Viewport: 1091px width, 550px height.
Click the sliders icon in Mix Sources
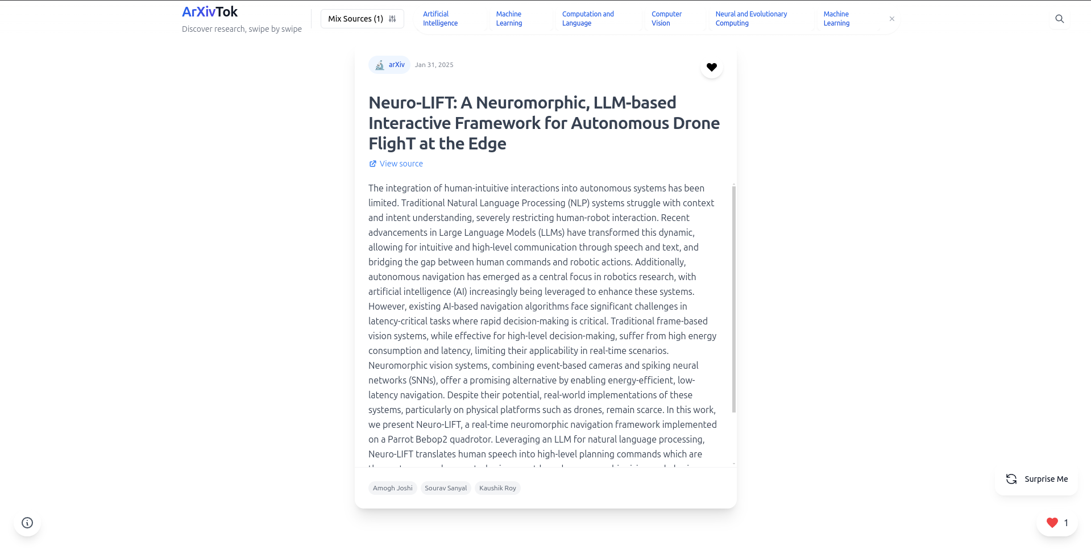pyautogui.click(x=392, y=19)
